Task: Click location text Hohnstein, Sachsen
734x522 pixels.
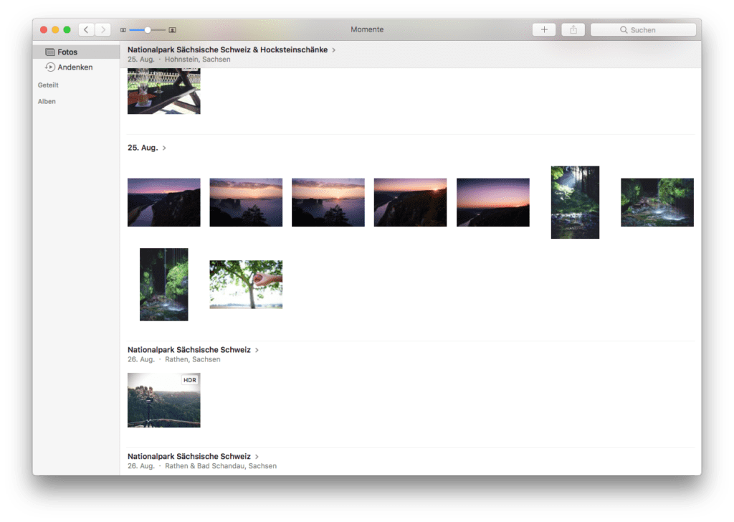Action: (x=198, y=60)
